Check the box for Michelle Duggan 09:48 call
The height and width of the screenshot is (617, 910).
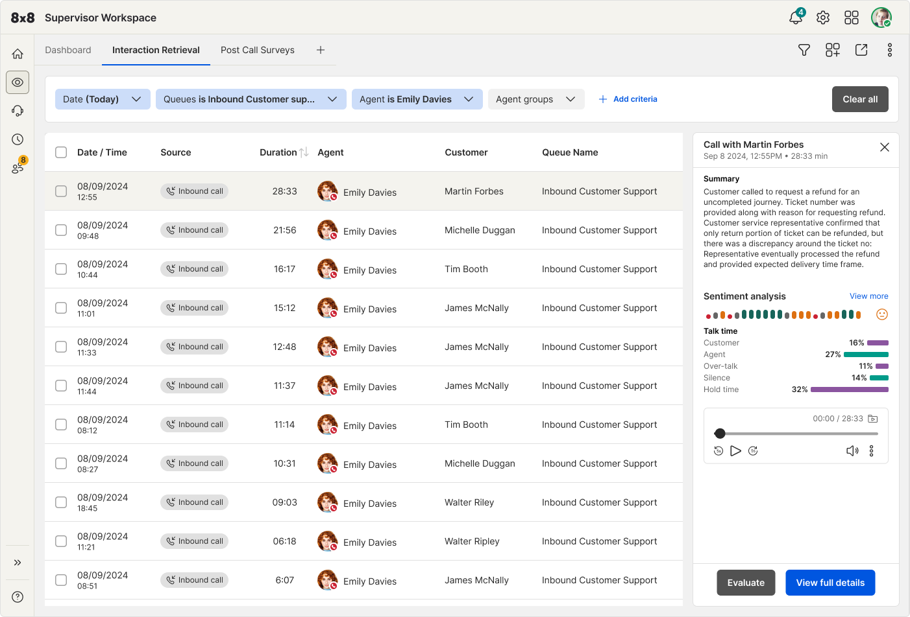[61, 230]
